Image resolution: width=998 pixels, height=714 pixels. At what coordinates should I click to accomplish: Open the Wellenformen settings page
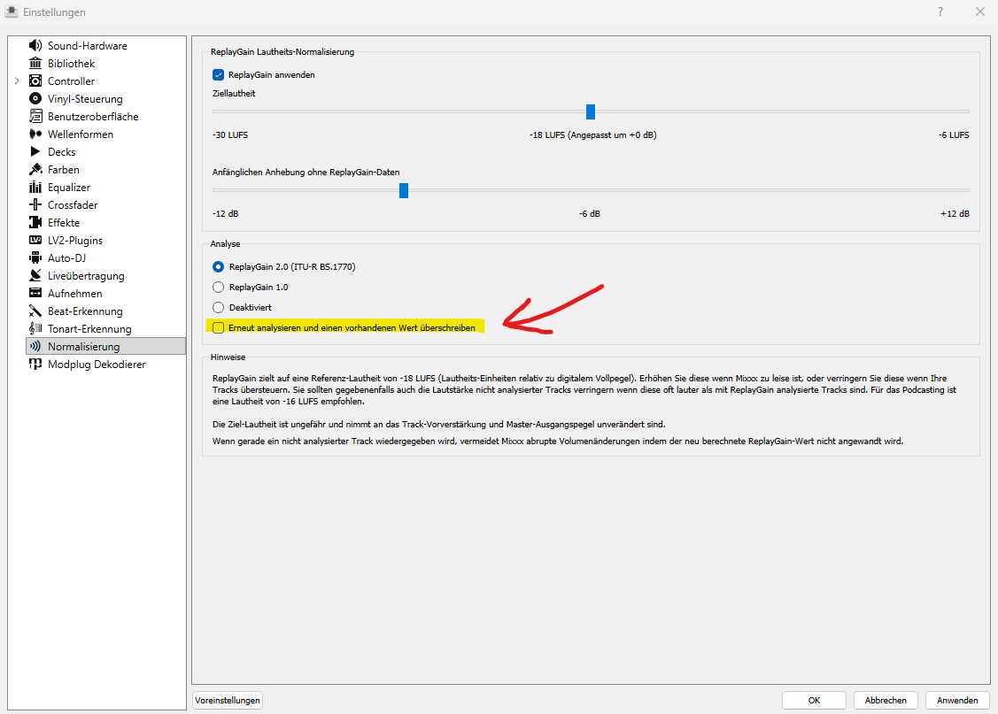point(80,134)
